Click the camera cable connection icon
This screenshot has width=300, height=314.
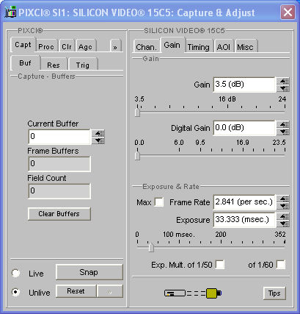click(x=193, y=293)
